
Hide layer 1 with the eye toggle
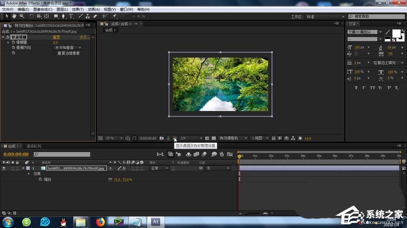tap(4, 168)
